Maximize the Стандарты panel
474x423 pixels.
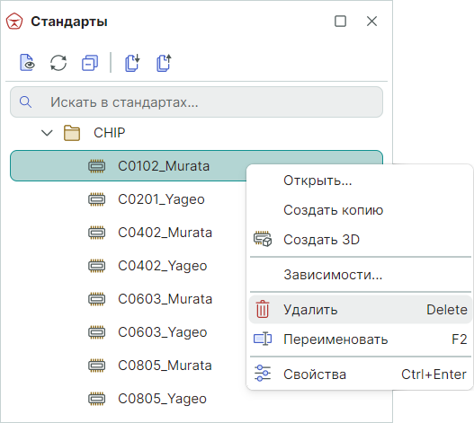[x=340, y=22]
